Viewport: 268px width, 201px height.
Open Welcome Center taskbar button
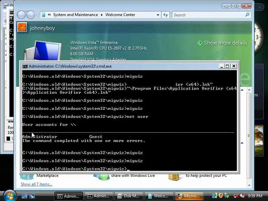coord(159,196)
